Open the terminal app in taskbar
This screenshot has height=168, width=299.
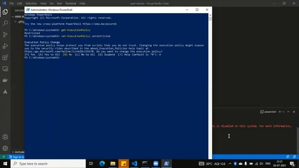tap(145, 164)
